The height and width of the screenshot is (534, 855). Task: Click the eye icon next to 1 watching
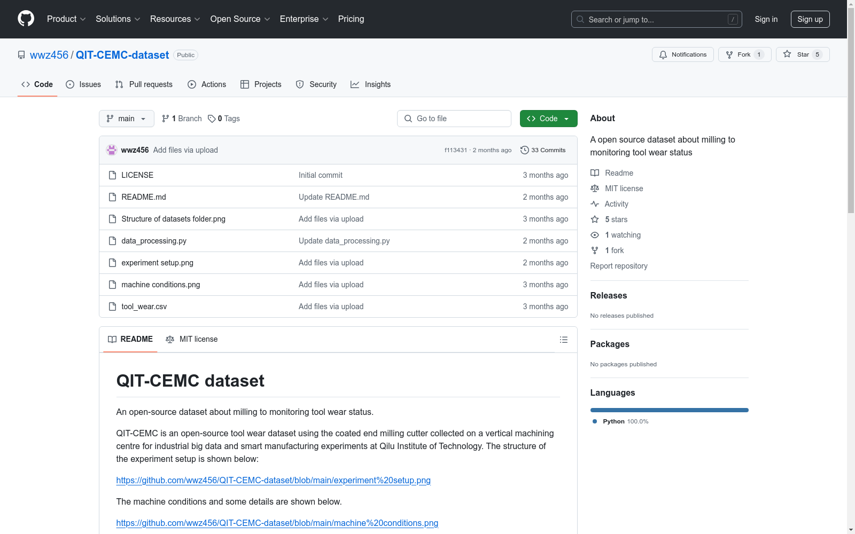coord(595,235)
